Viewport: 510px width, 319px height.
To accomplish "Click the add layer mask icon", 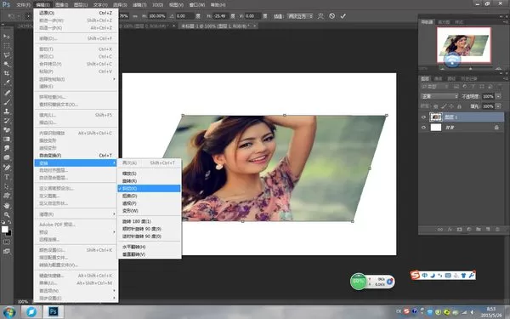I will [459, 230].
